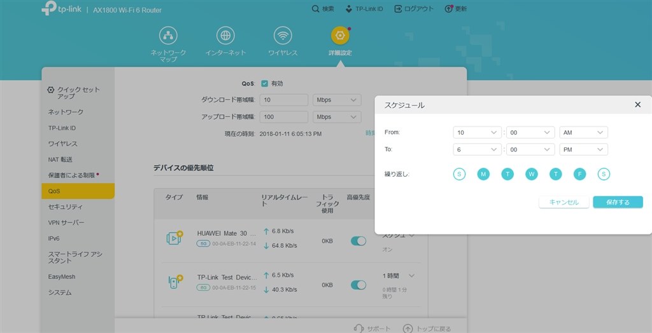This screenshot has width=652, height=333.
Task: Open the TP-Link ID sidebar menu
Action: [62, 128]
